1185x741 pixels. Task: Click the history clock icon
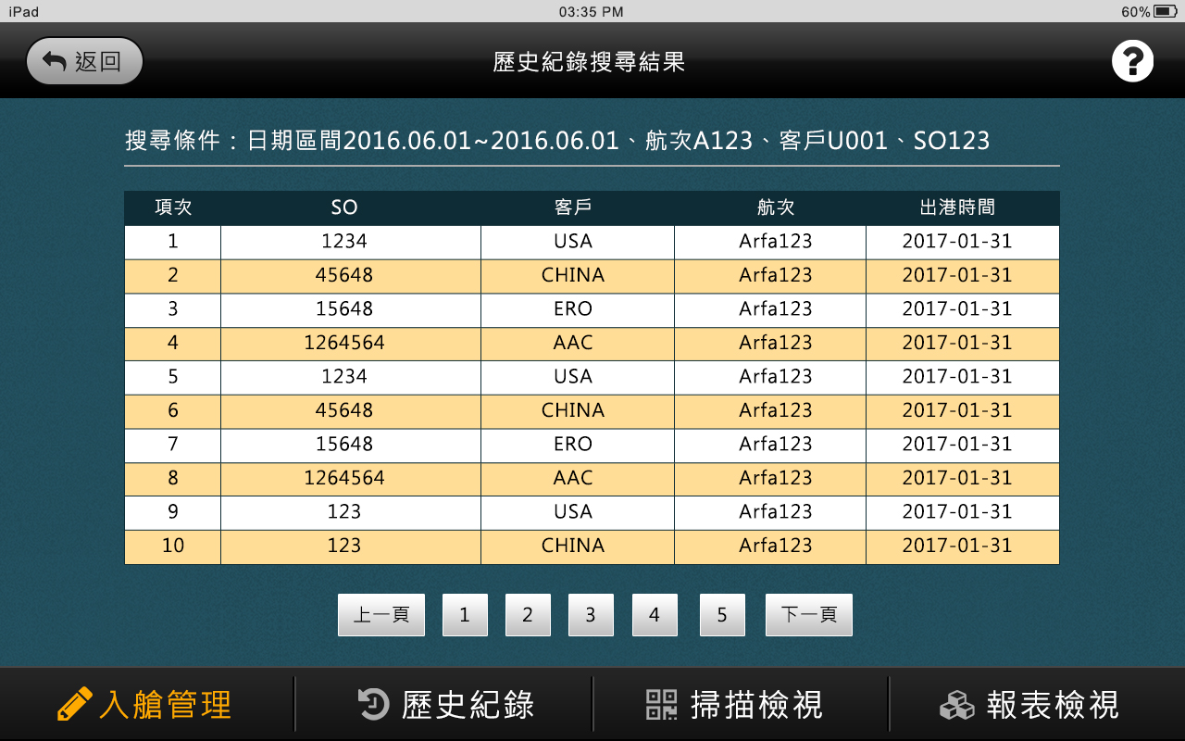(x=374, y=705)
